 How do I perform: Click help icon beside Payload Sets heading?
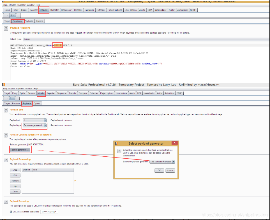[x=6, y=110]
